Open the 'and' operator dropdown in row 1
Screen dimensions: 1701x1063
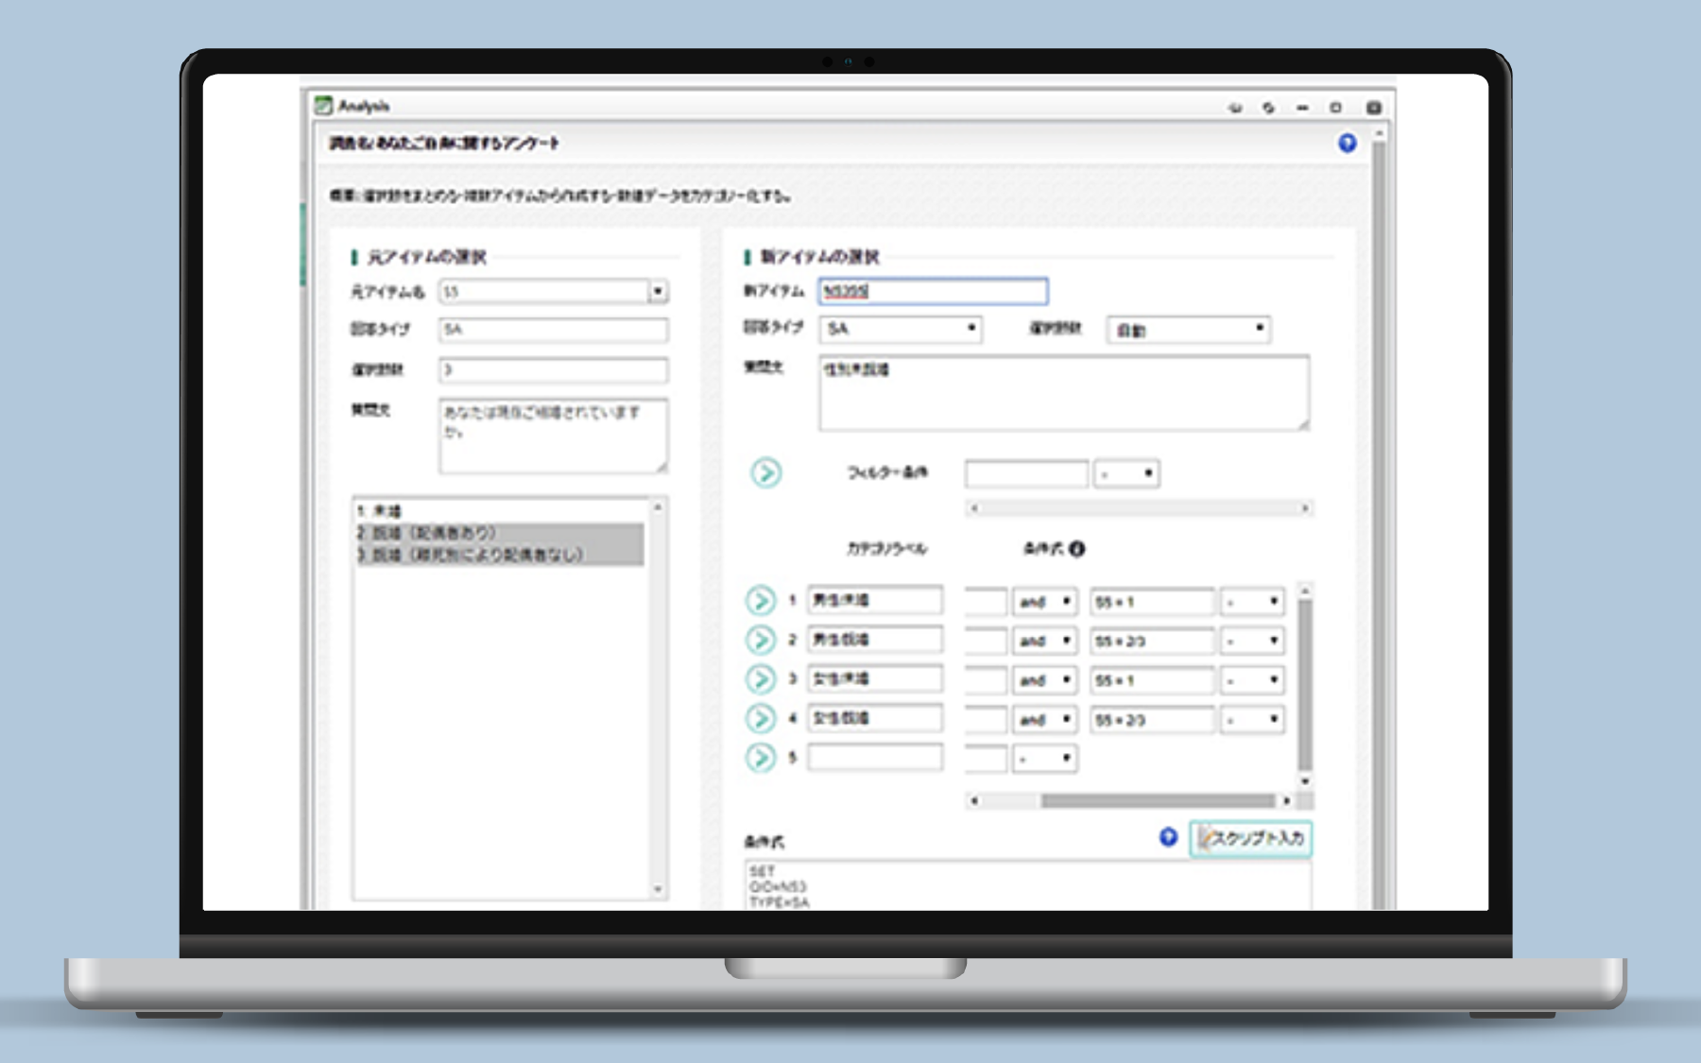click(x=1066, y=602)
